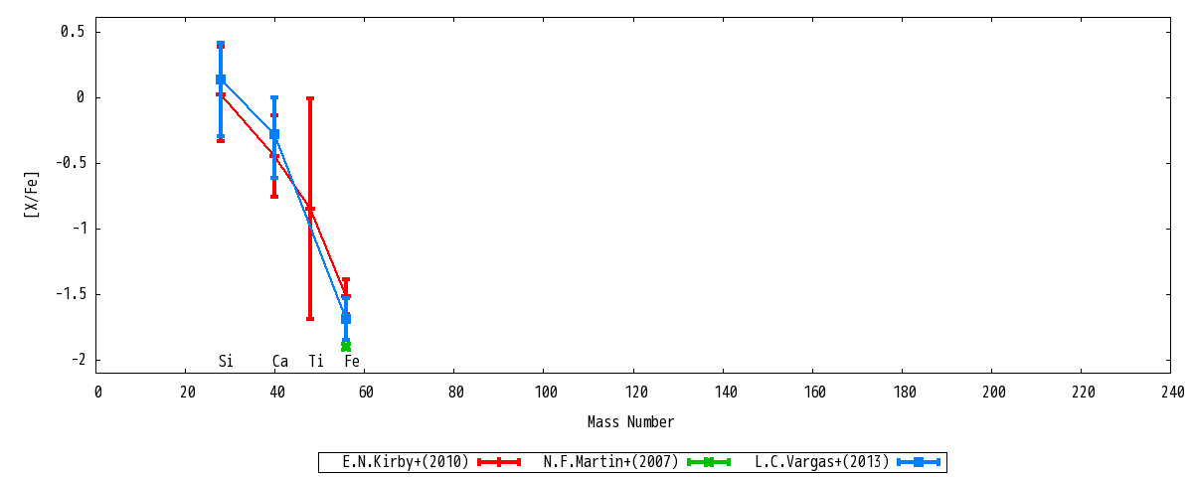The width and height of the screenshot is (1193, 477).
Task: Click the blue Vargas data point at Ca
Action: [274, 134]
